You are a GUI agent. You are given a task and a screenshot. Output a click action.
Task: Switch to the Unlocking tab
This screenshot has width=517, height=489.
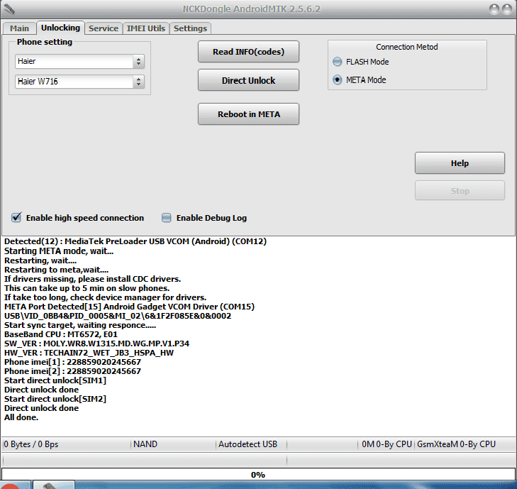tap(60, 28)
